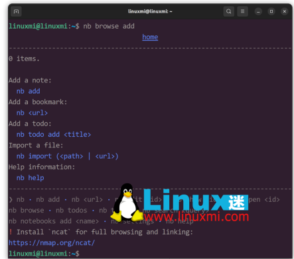294x259 pixels.
Task: Click the blue Linux watermark logo
Action: click(x=196, y=200)
